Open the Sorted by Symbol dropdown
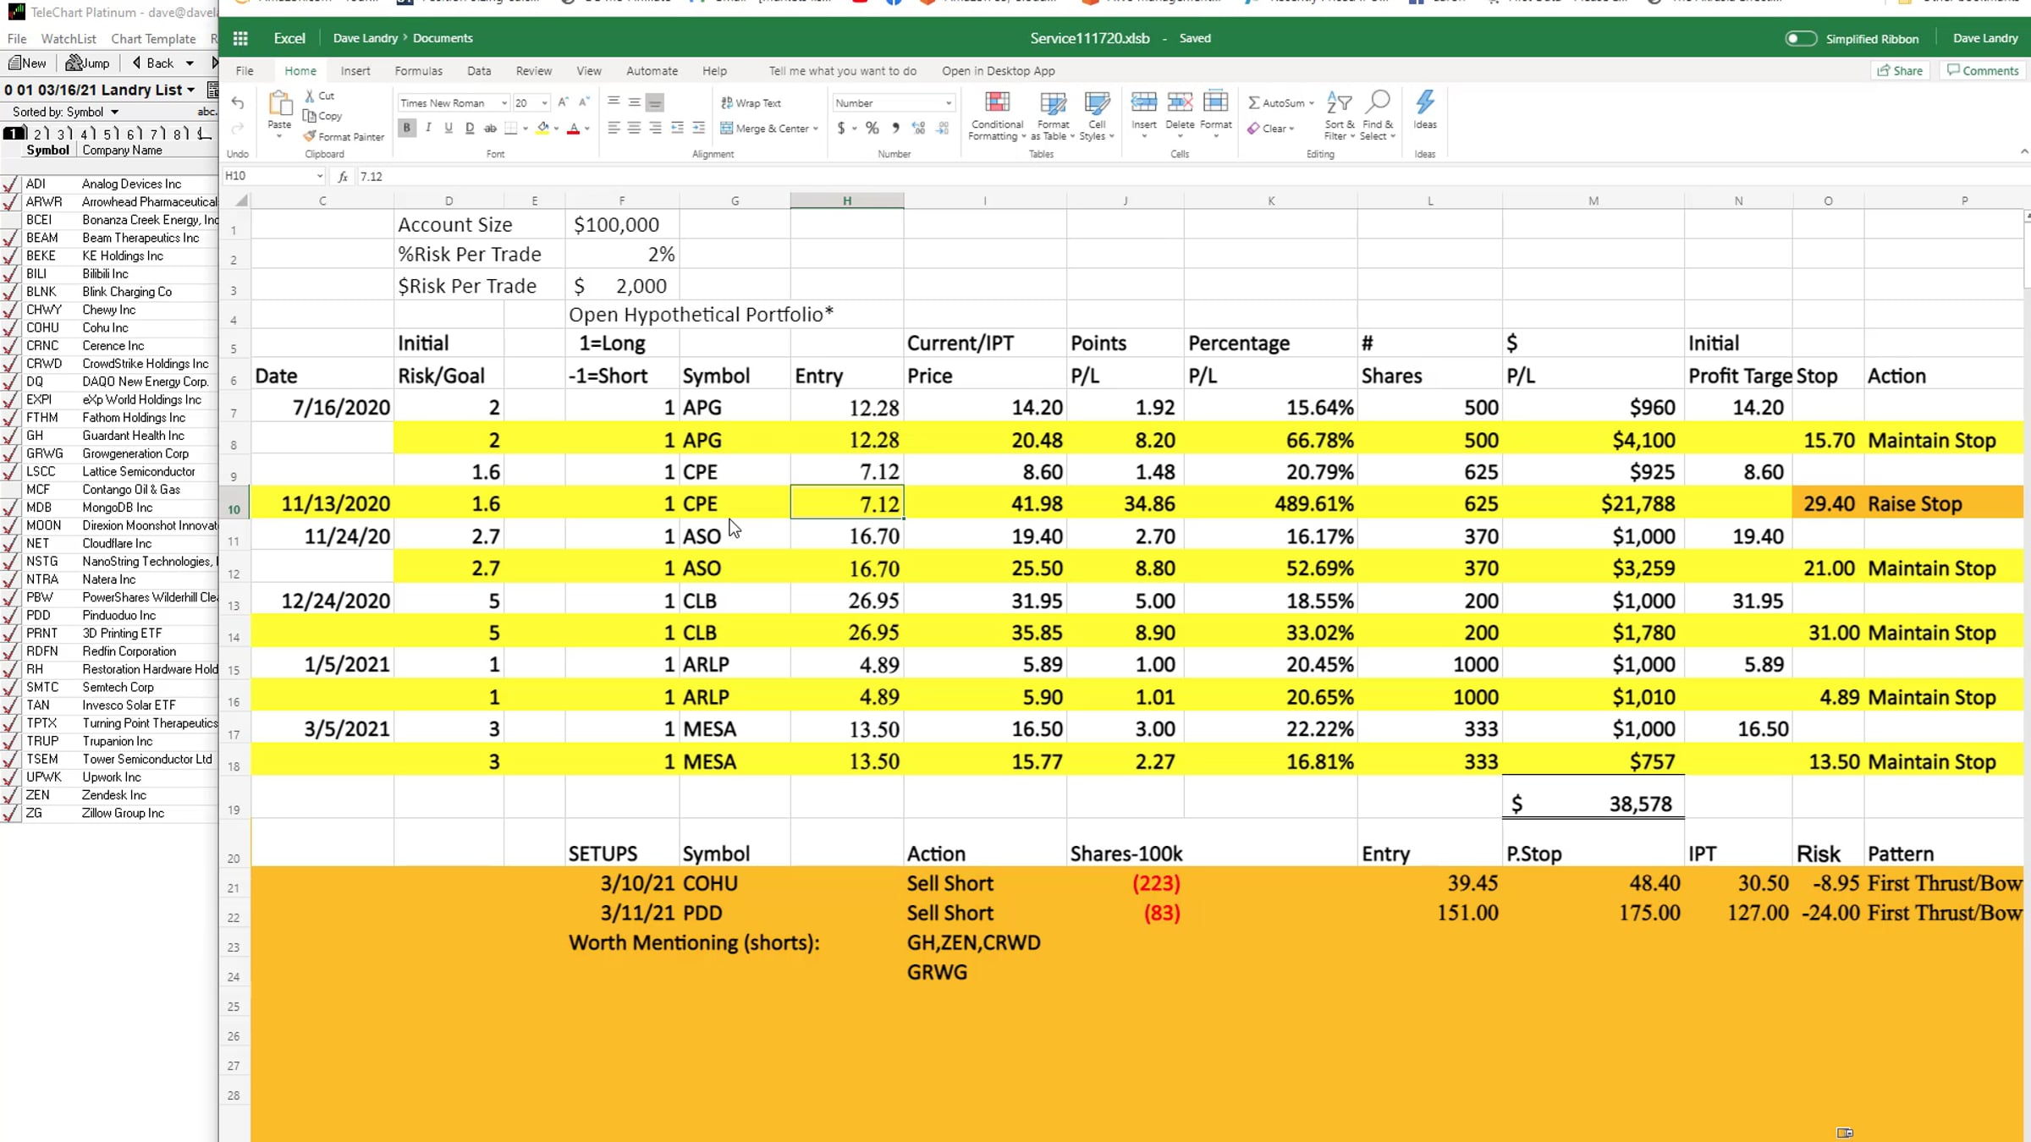 [x=114, y=112]
